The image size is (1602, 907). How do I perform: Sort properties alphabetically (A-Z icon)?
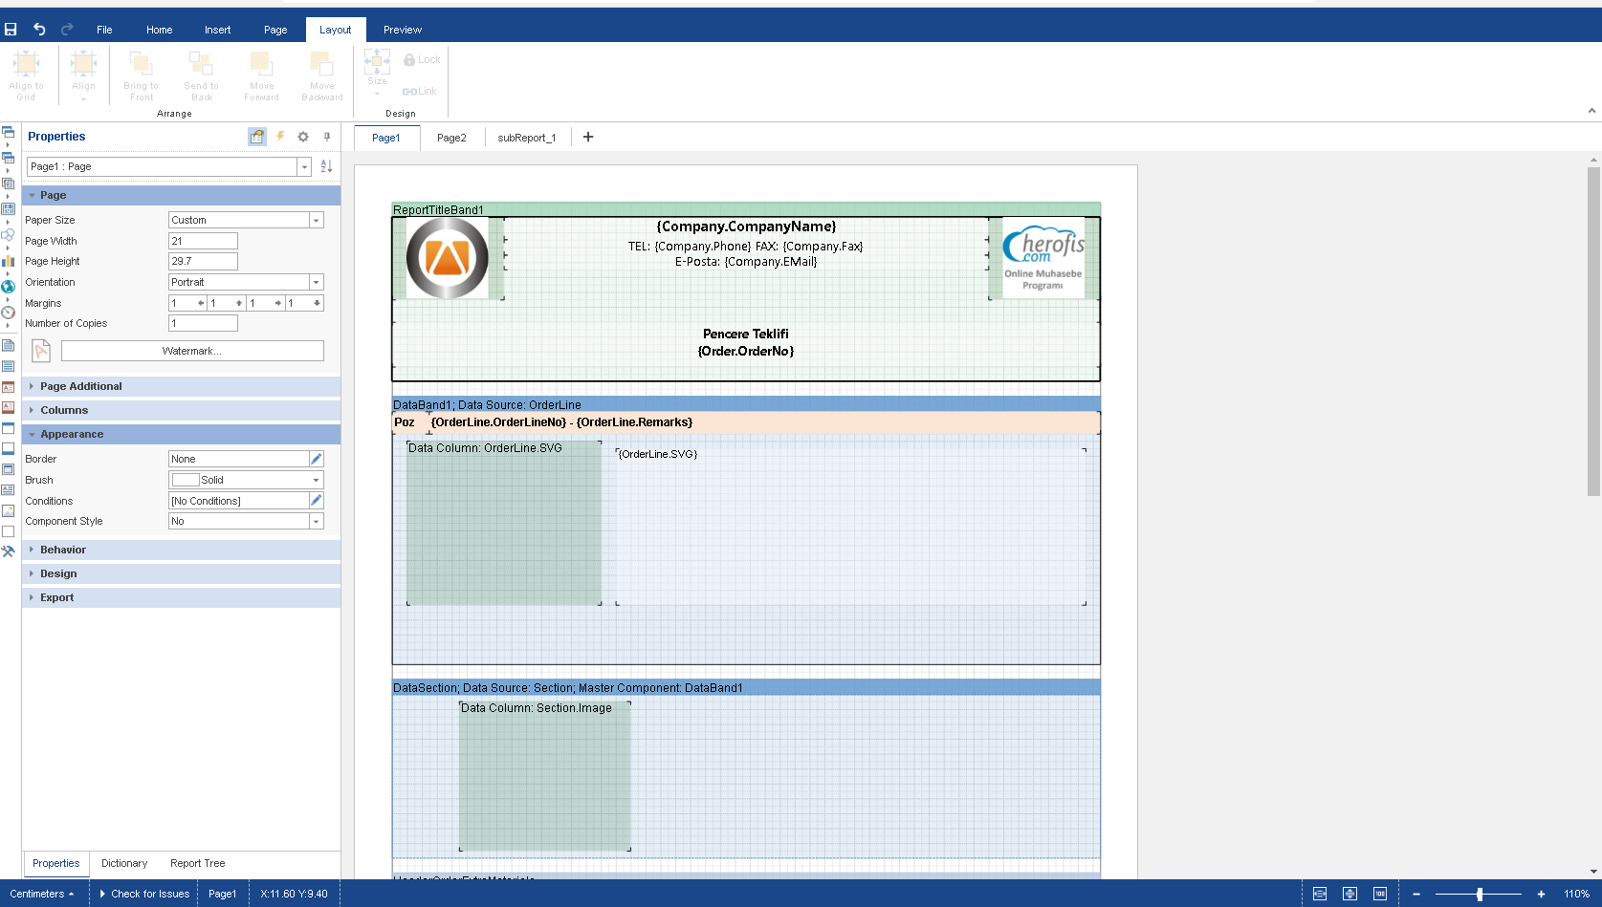[x=326, y=166]
